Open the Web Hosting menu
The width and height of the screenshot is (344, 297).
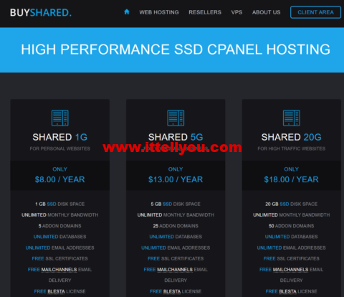[159, 12]
